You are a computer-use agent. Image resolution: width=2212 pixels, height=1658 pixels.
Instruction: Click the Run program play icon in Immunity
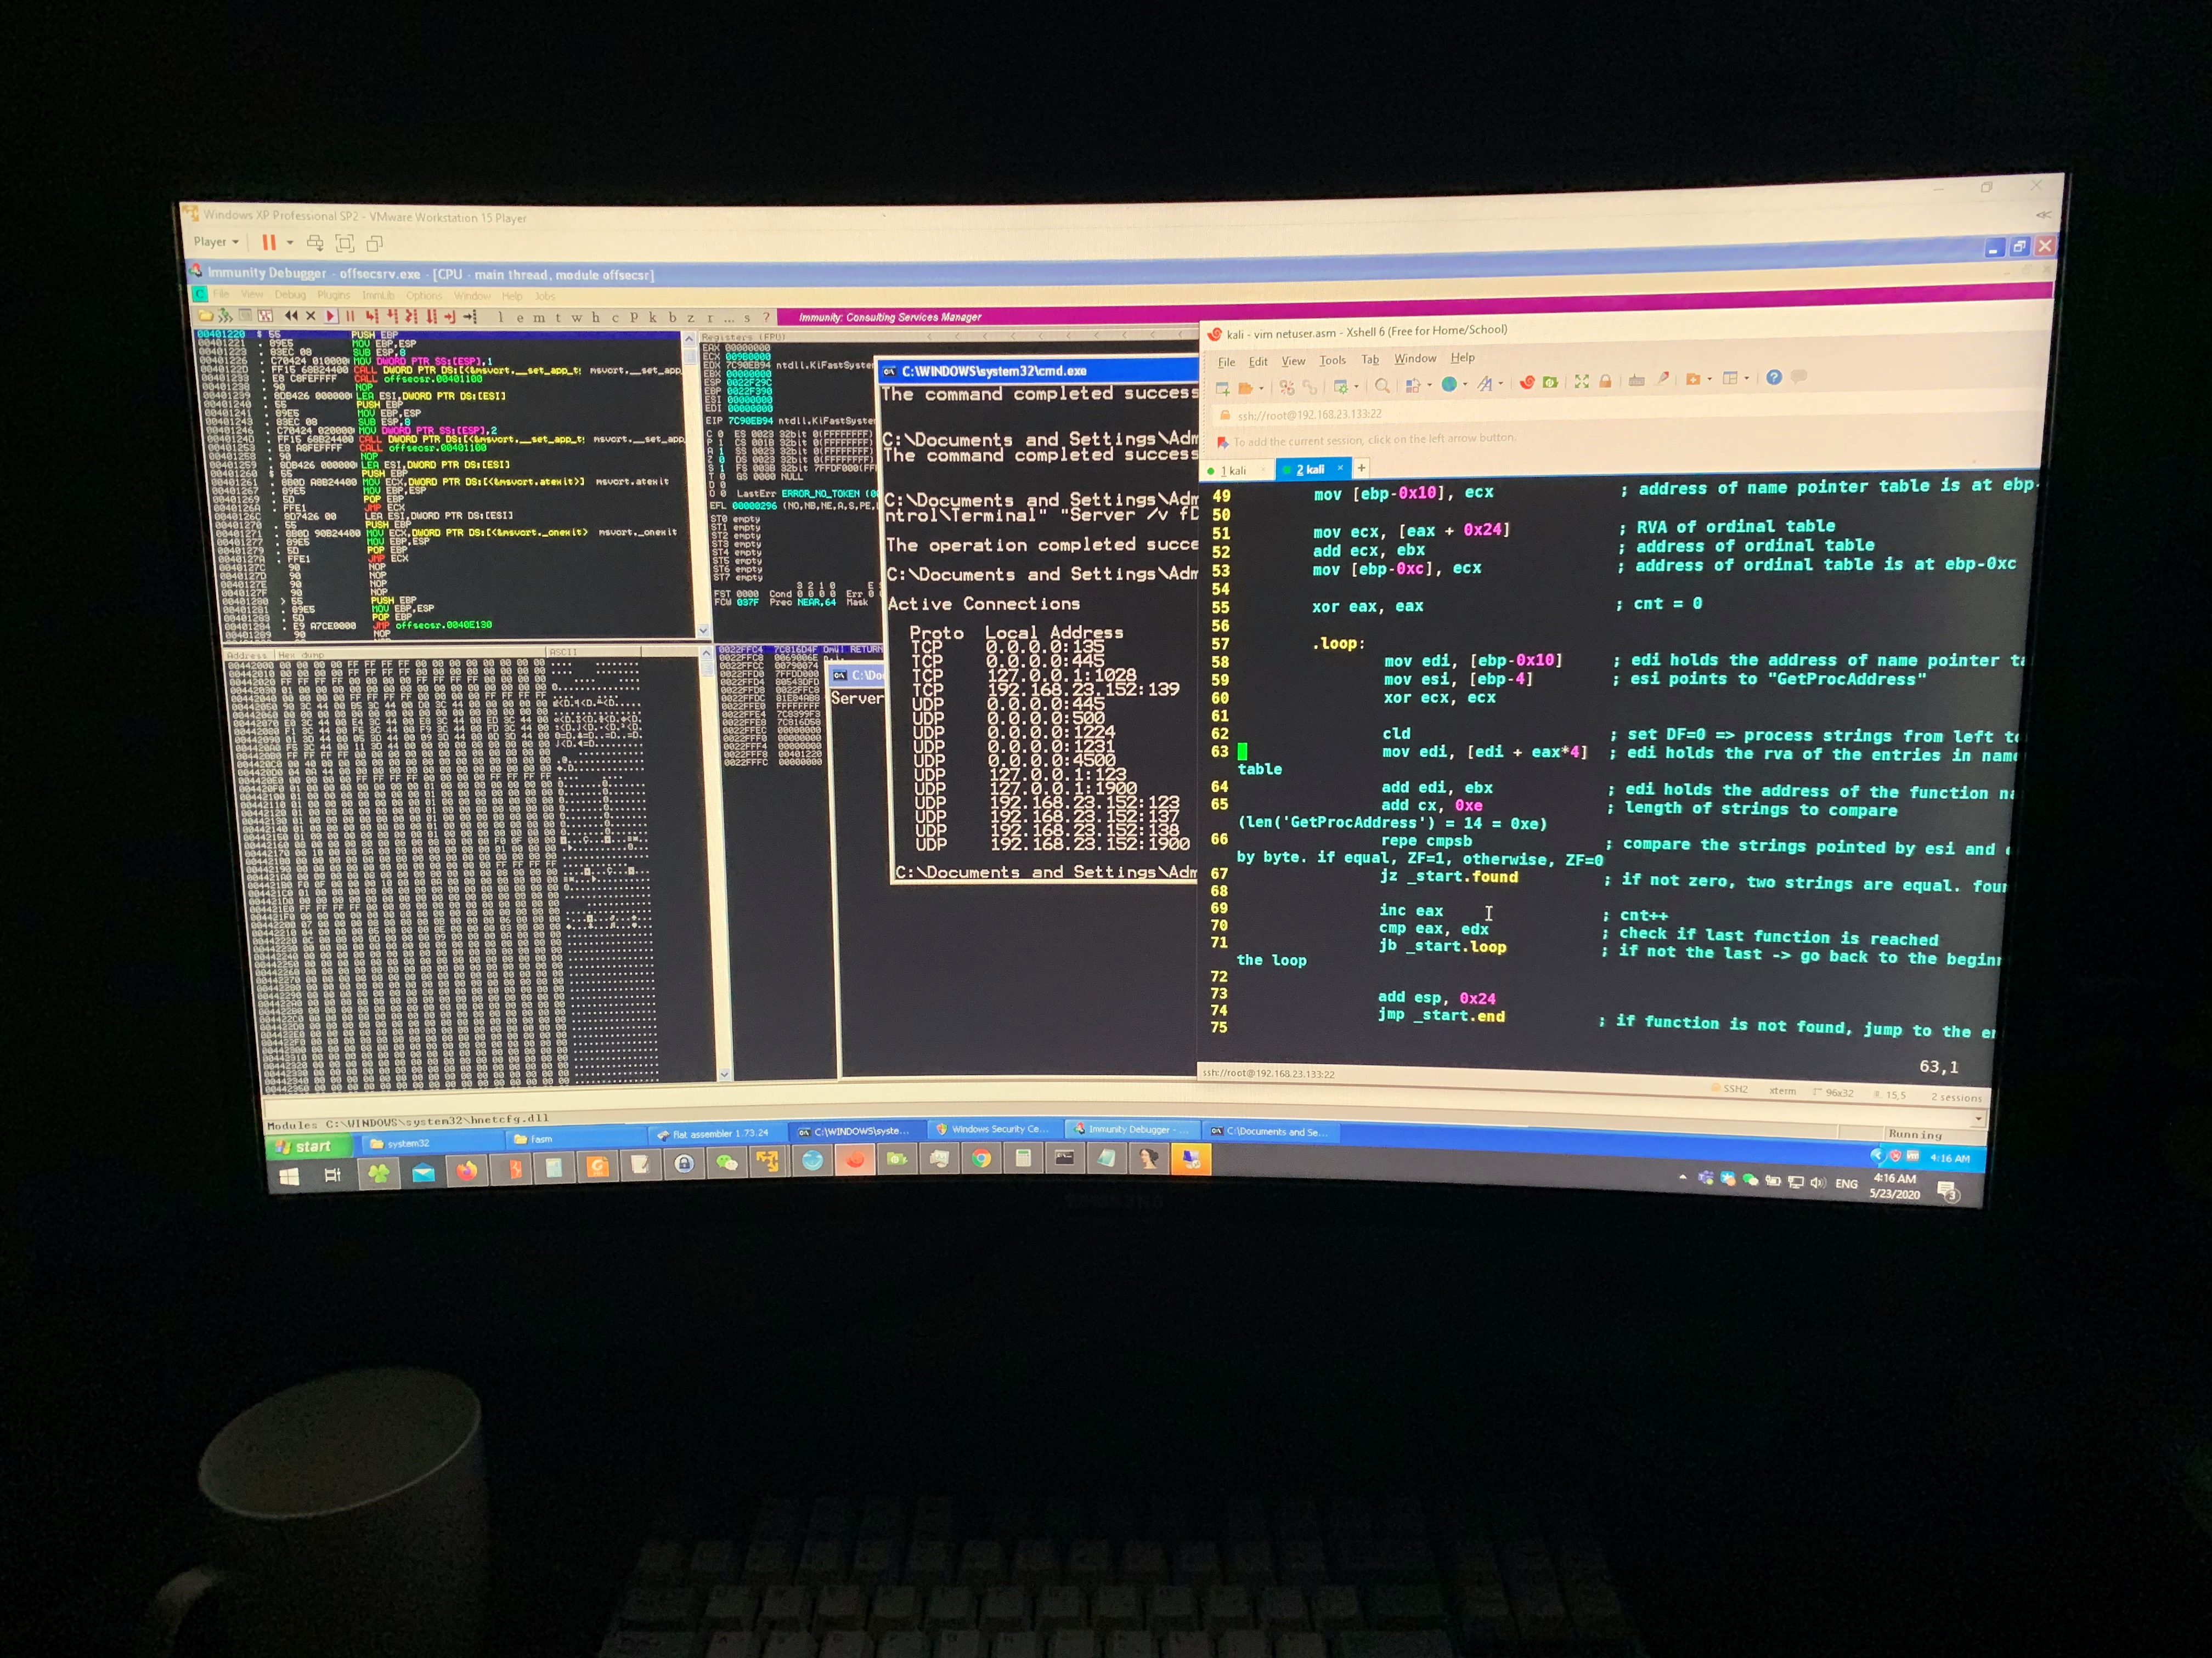coord(330,317)
